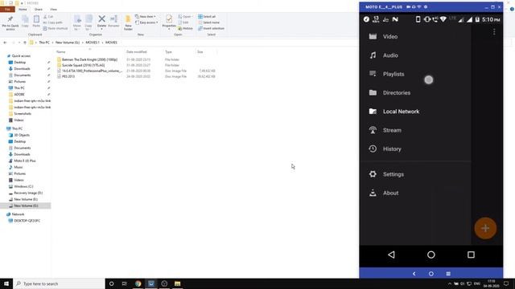Open the dropdown arrow under Properties
Image resolution: width=515 pixels, height=289 pixels.
[169, 29]
